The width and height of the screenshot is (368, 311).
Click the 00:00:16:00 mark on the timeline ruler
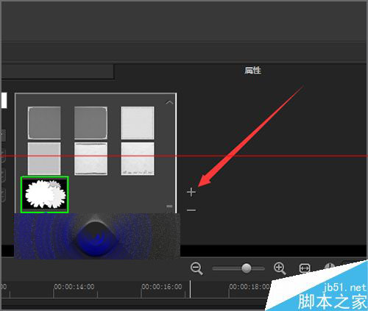162,287
